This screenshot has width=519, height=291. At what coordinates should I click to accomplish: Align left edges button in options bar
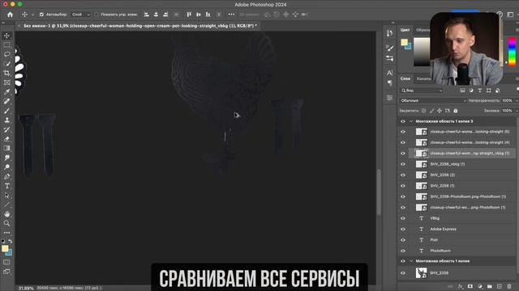point(147,15)
